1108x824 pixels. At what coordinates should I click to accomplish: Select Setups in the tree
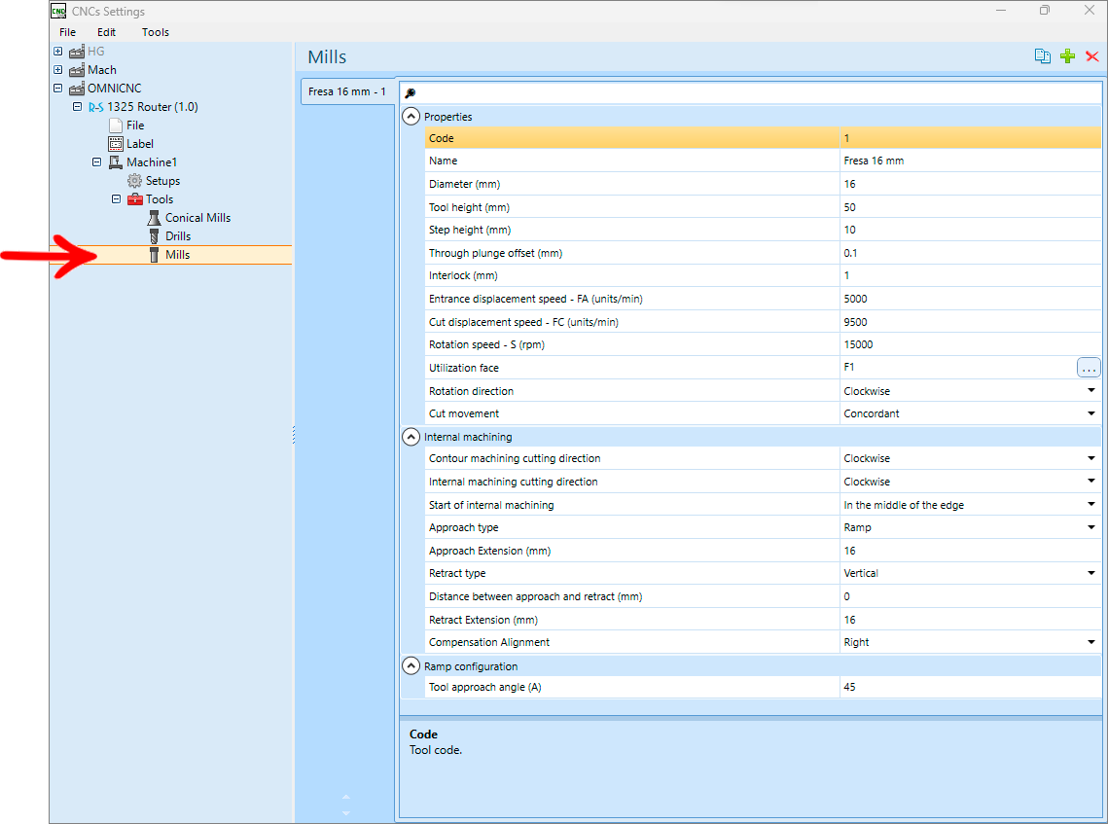click(162, 181)
